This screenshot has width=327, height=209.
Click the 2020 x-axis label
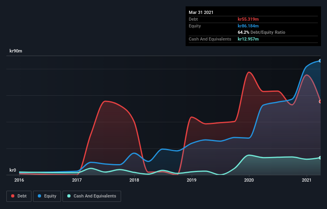pos(249,180)
